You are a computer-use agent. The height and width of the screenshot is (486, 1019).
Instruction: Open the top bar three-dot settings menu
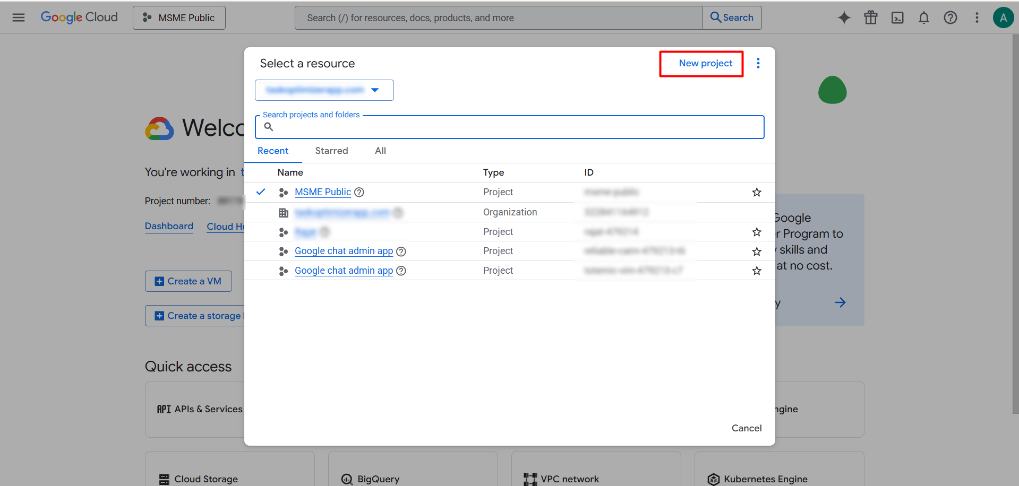coord(977,18)
